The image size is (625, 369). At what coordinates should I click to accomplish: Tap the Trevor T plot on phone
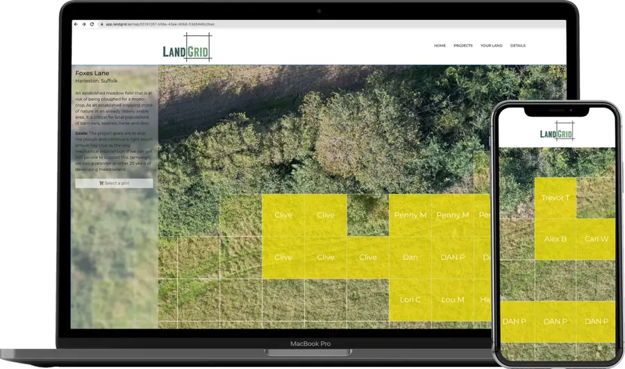click(x=556, y=198)
